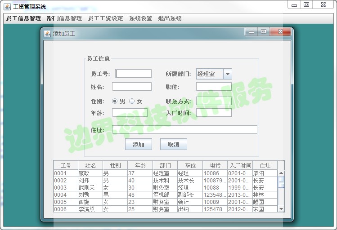Image resolution: width=337 pixels, height=230 pixels.
Task: Click the table scrollbar thumb
Action: click(x=281, y=182)
